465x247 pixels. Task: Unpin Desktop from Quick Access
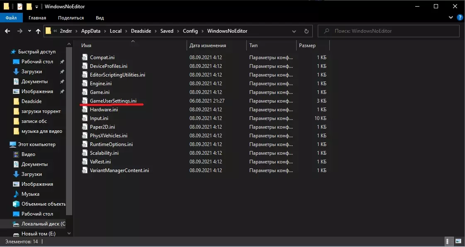coord(62,62)
